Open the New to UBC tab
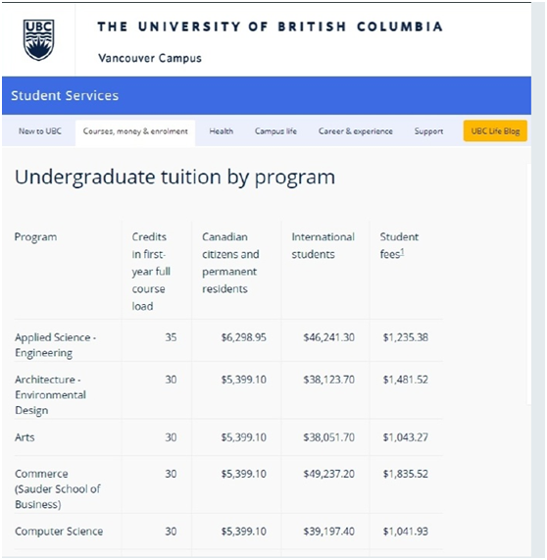 (x=40, y=131)
